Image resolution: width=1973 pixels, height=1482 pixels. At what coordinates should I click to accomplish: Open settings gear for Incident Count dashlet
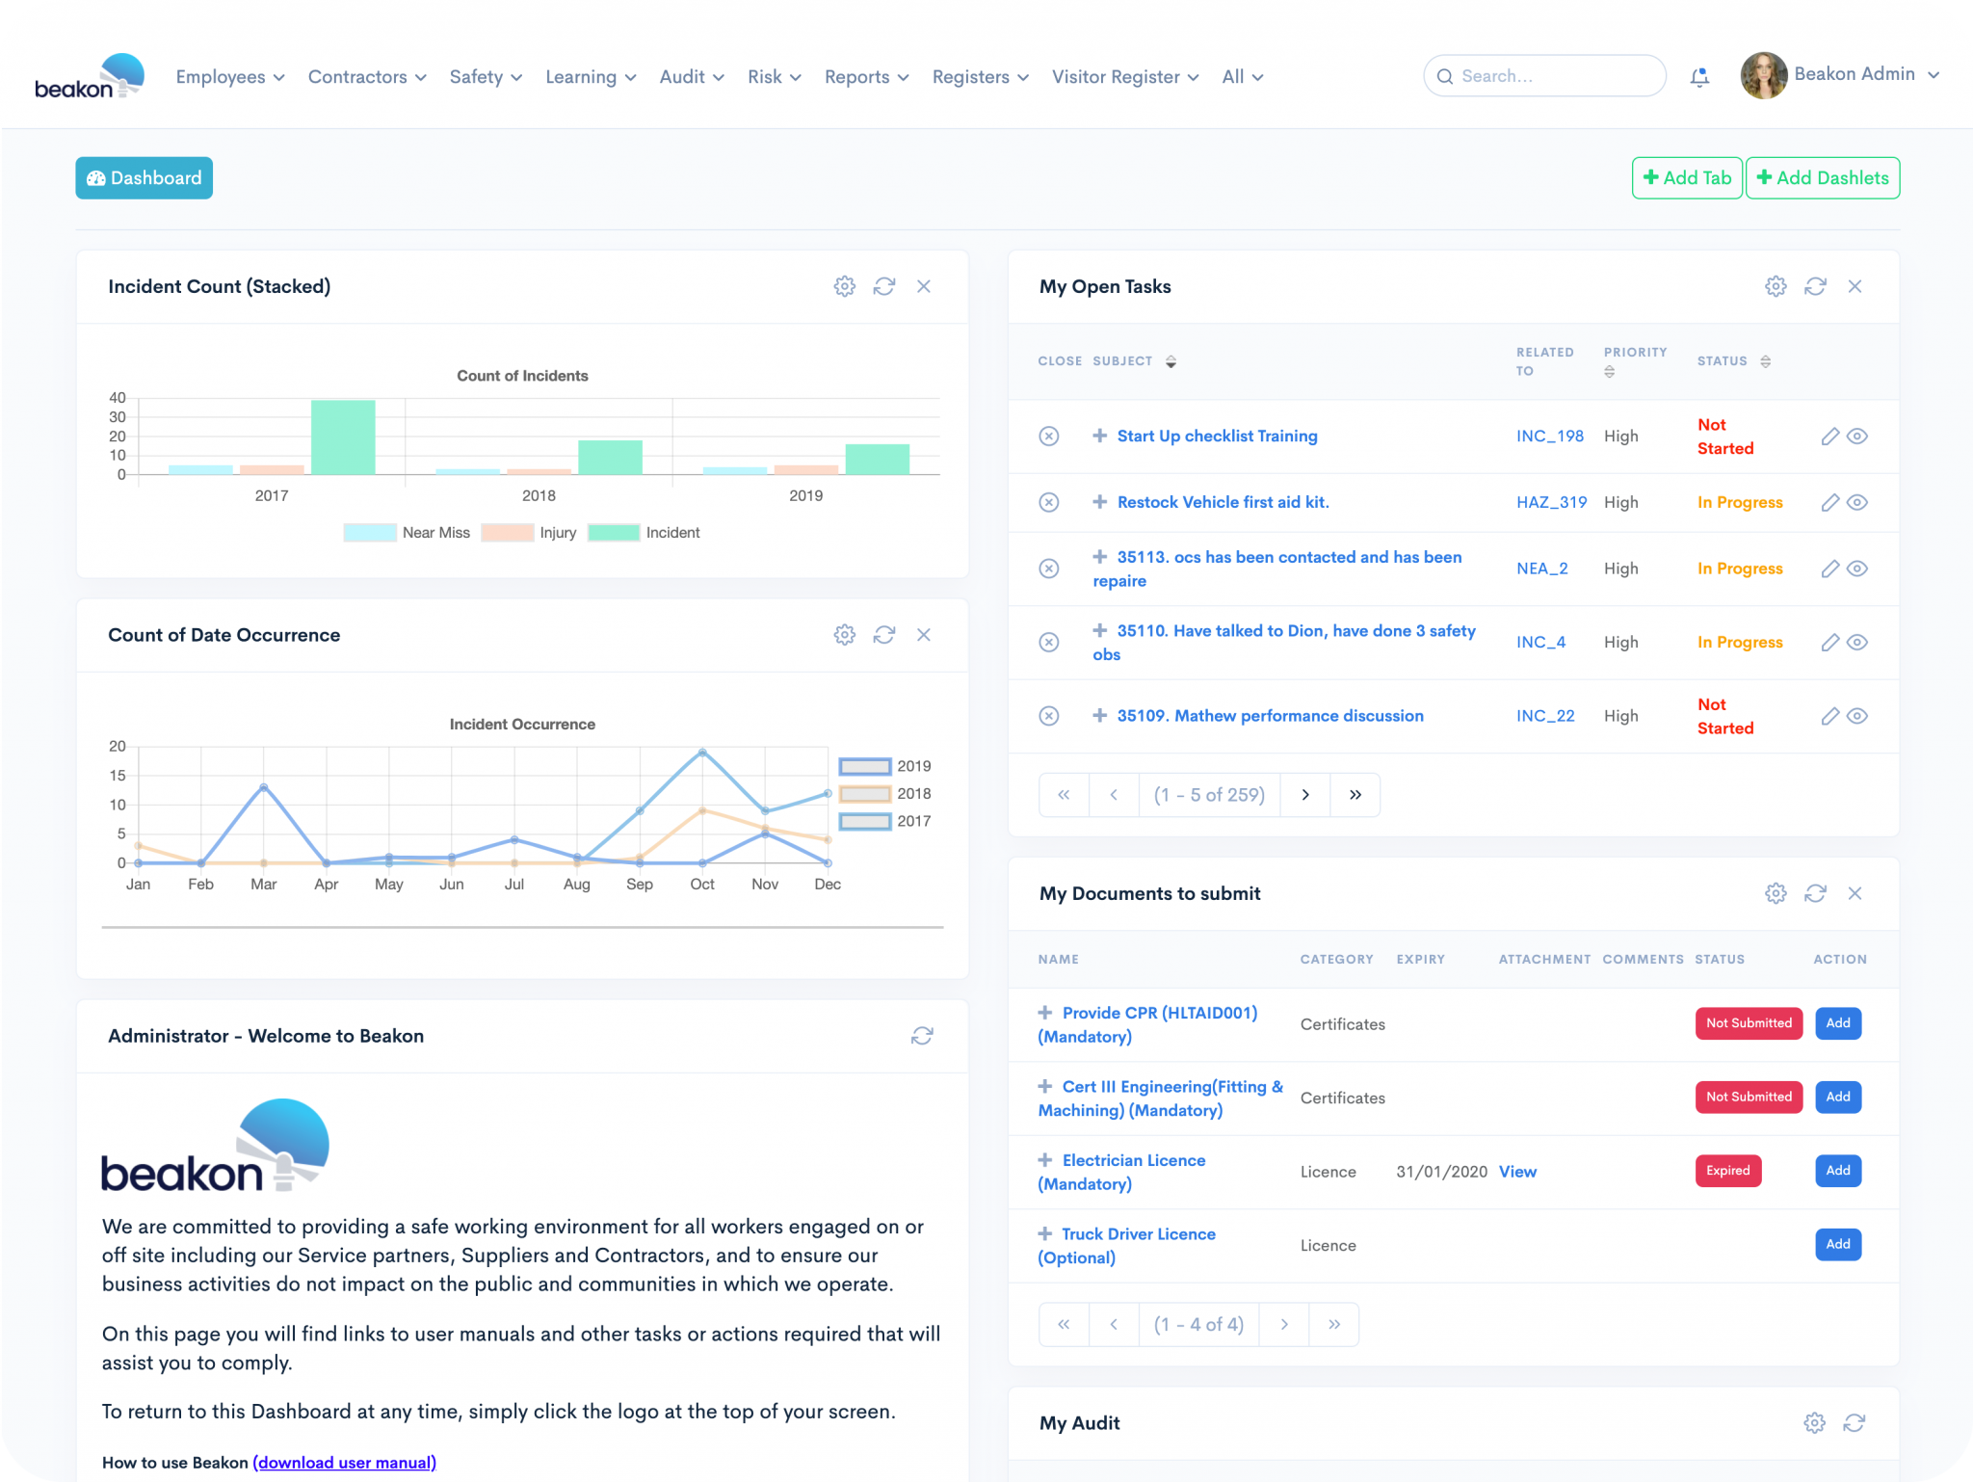click(844, 286)
